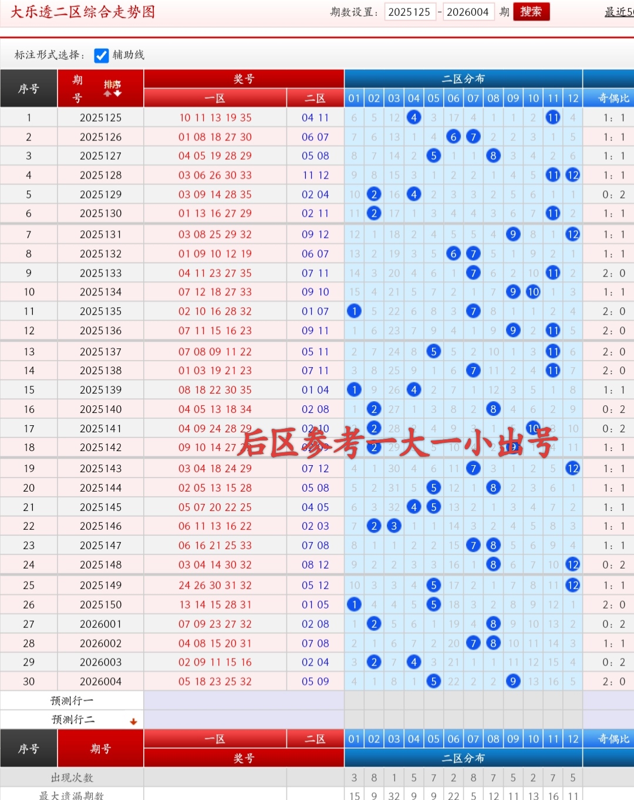This screenshot has width=634, height=800.
Task: Click the end period field showing 2026004
Action: click(467, 12)
